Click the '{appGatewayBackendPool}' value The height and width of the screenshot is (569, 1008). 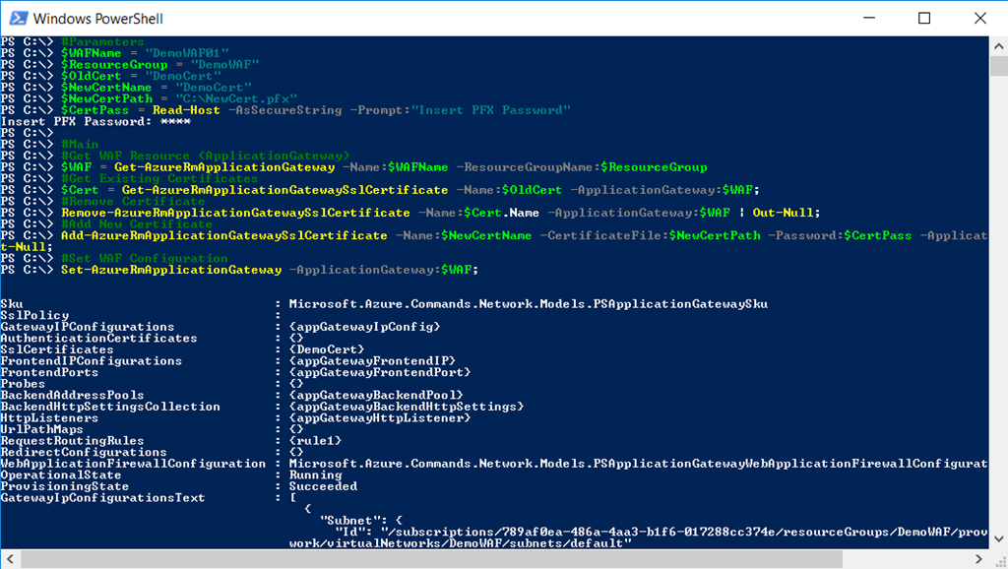pos(376,396)
